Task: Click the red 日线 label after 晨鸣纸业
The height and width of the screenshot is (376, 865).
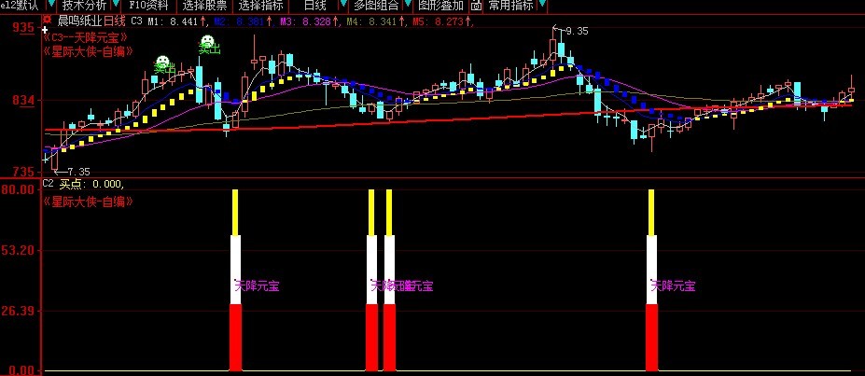Action: click(x=115, y=21)
